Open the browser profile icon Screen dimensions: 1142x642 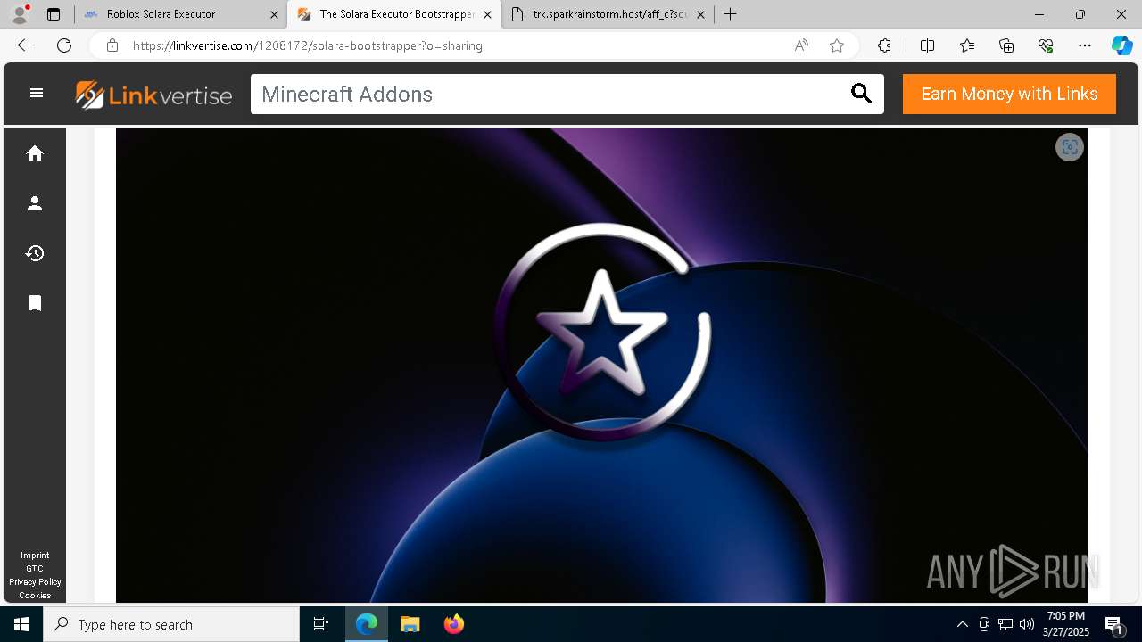(x=20, y=14)
